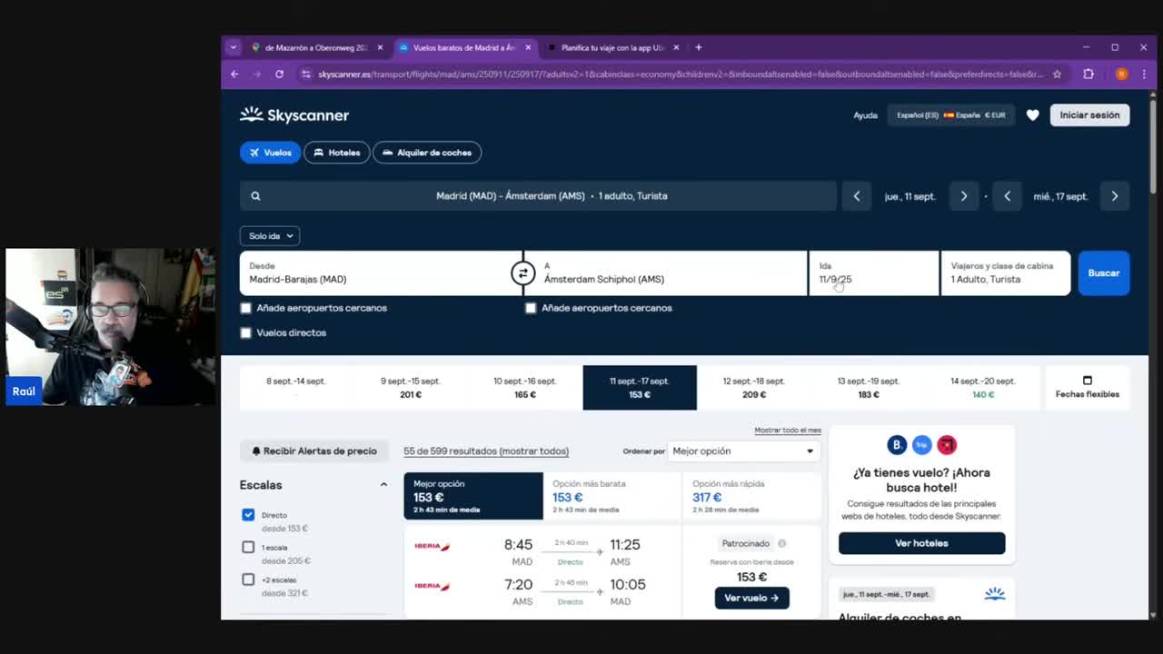Click the Buscar button
Image resolution: width=1163 pixels, height=654 pixels.
1104,273
